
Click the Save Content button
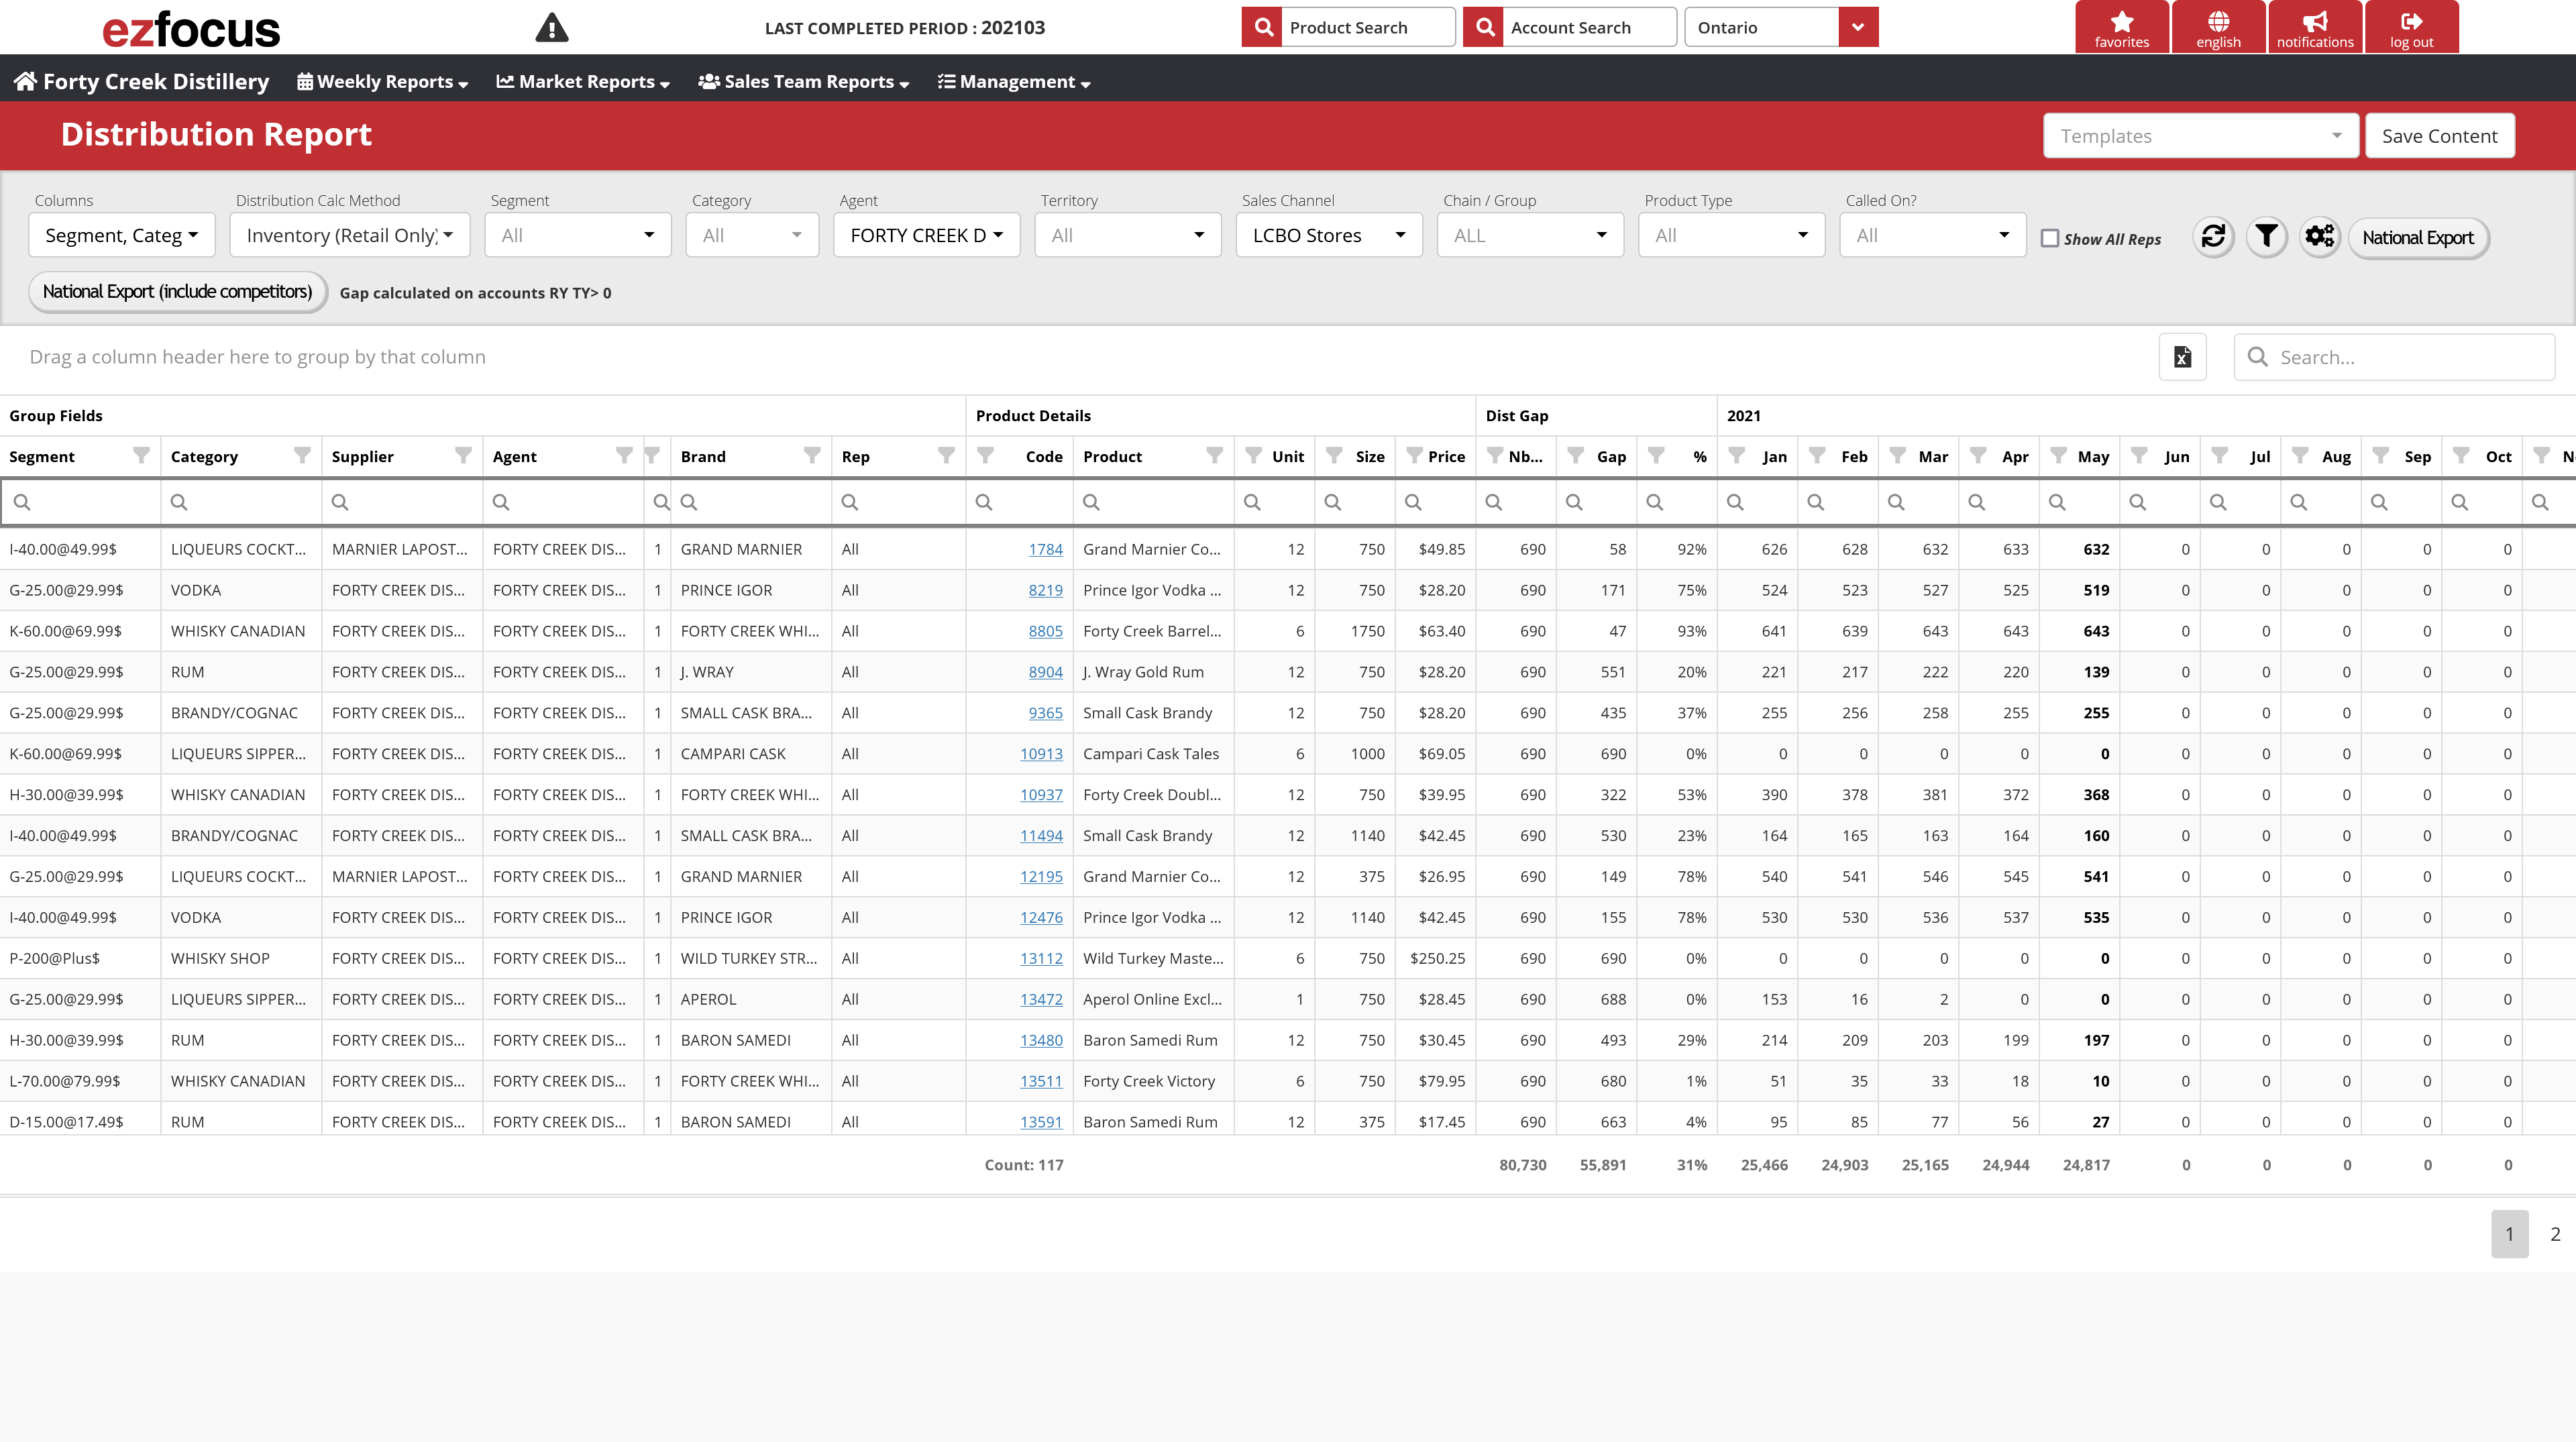point(2440,136)
